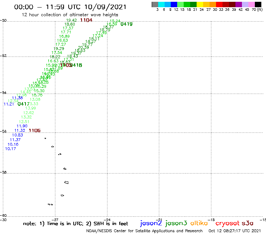The image size is (266, 234).
Task: Select the dark red time label 1104
Action: (86, 20)
